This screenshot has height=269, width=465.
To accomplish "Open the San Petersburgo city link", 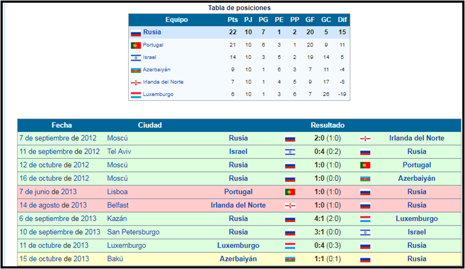I will tap(133, 232).
